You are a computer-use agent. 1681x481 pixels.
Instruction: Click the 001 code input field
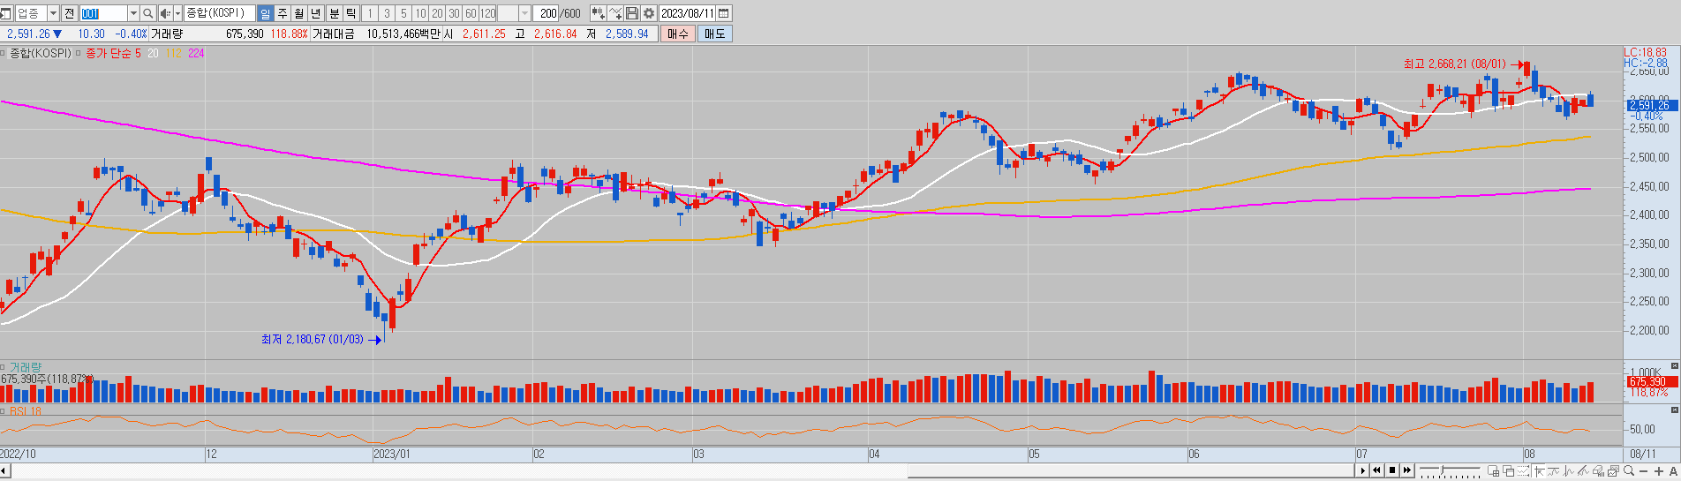click(x=103, y=13)
